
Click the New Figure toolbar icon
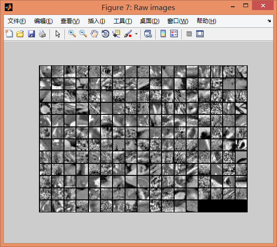9,34
